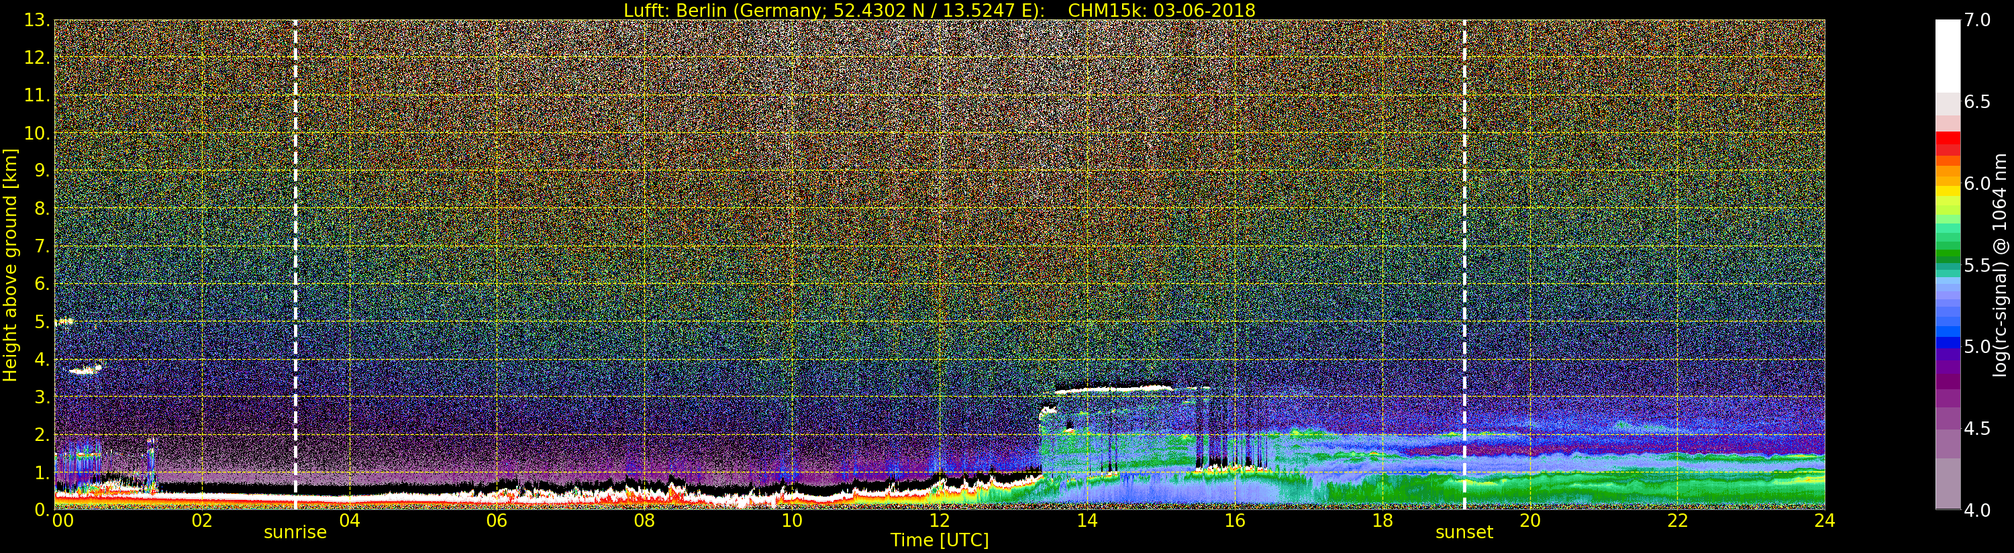Image resolution: width=2014 pixels, height=553 pixels.
Task: Select the 'sunrise' label below the axis
Action: (295, 533)
